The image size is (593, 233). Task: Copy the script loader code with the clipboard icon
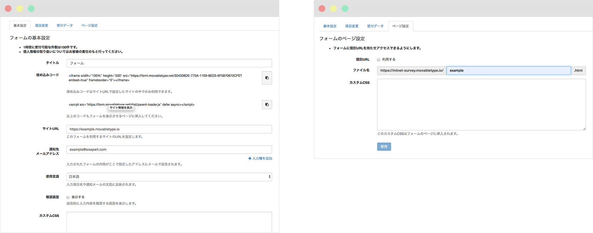(267, 105)
